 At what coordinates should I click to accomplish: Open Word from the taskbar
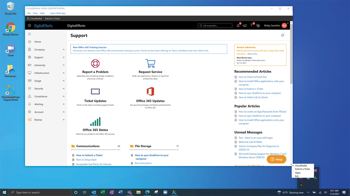click(120, 192)
